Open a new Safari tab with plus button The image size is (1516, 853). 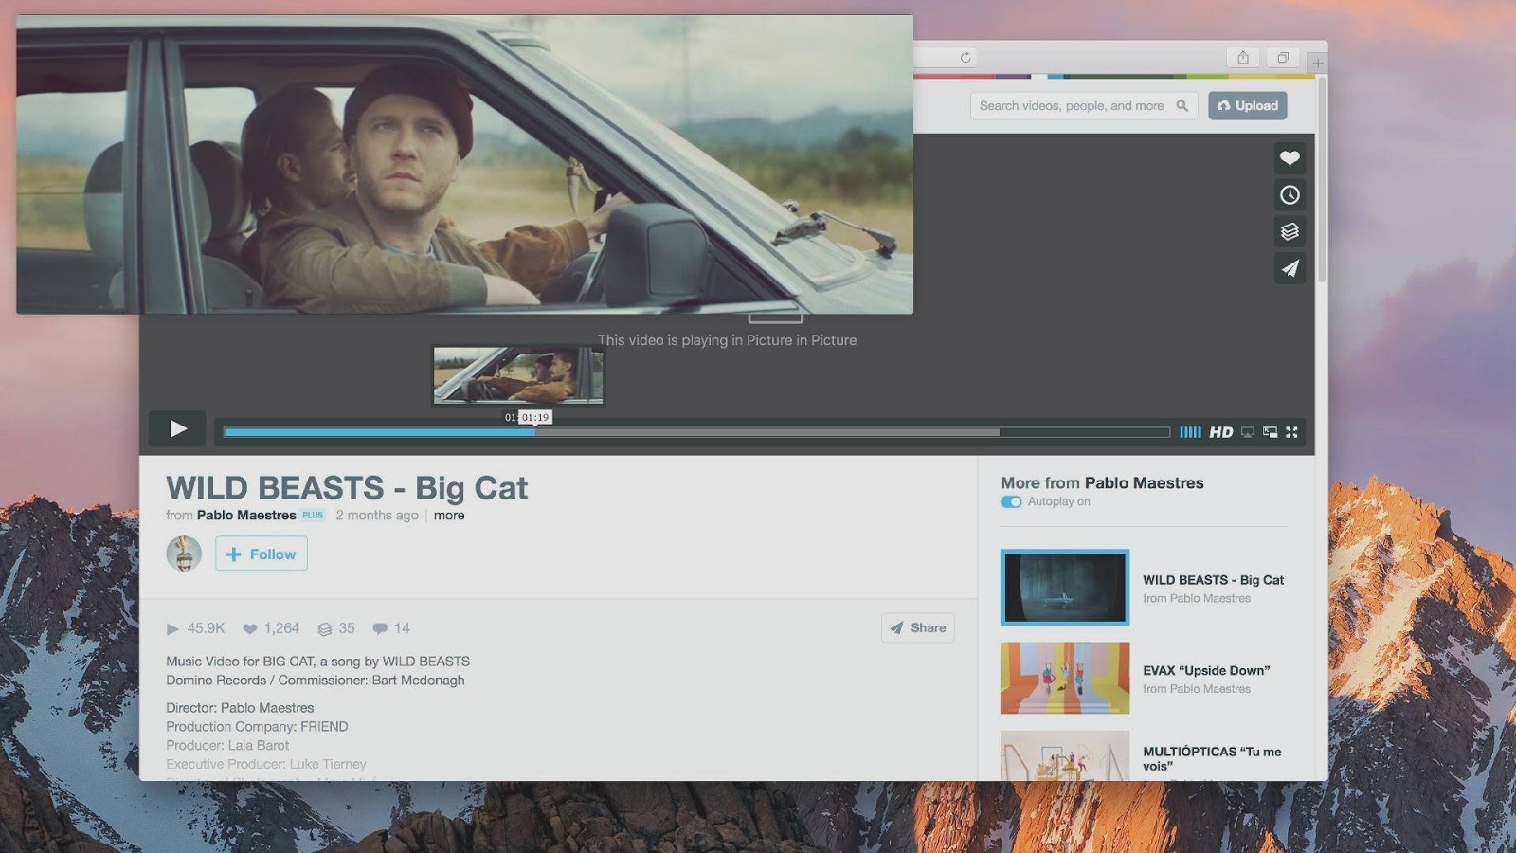tap(1317, 63)
